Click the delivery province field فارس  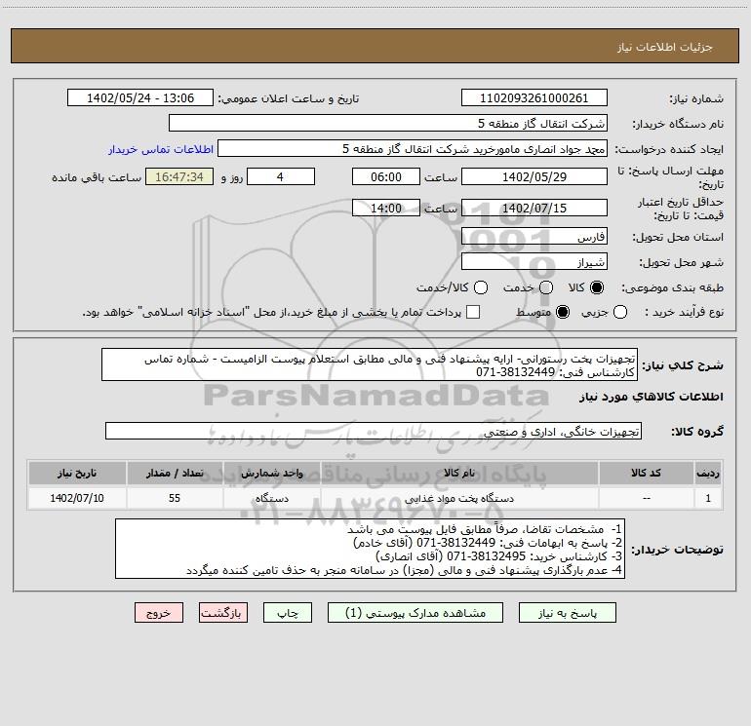tap(534, 237)
